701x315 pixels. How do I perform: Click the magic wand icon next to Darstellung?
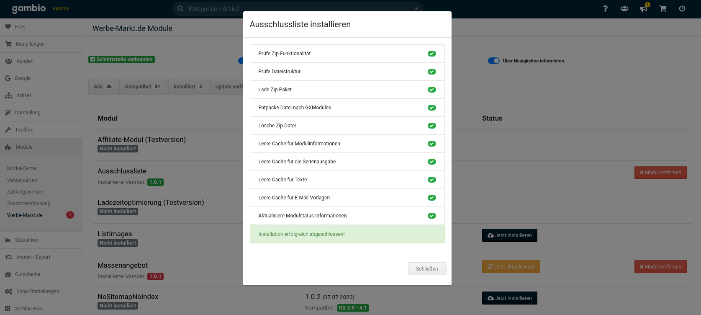(x=8, y=112)
